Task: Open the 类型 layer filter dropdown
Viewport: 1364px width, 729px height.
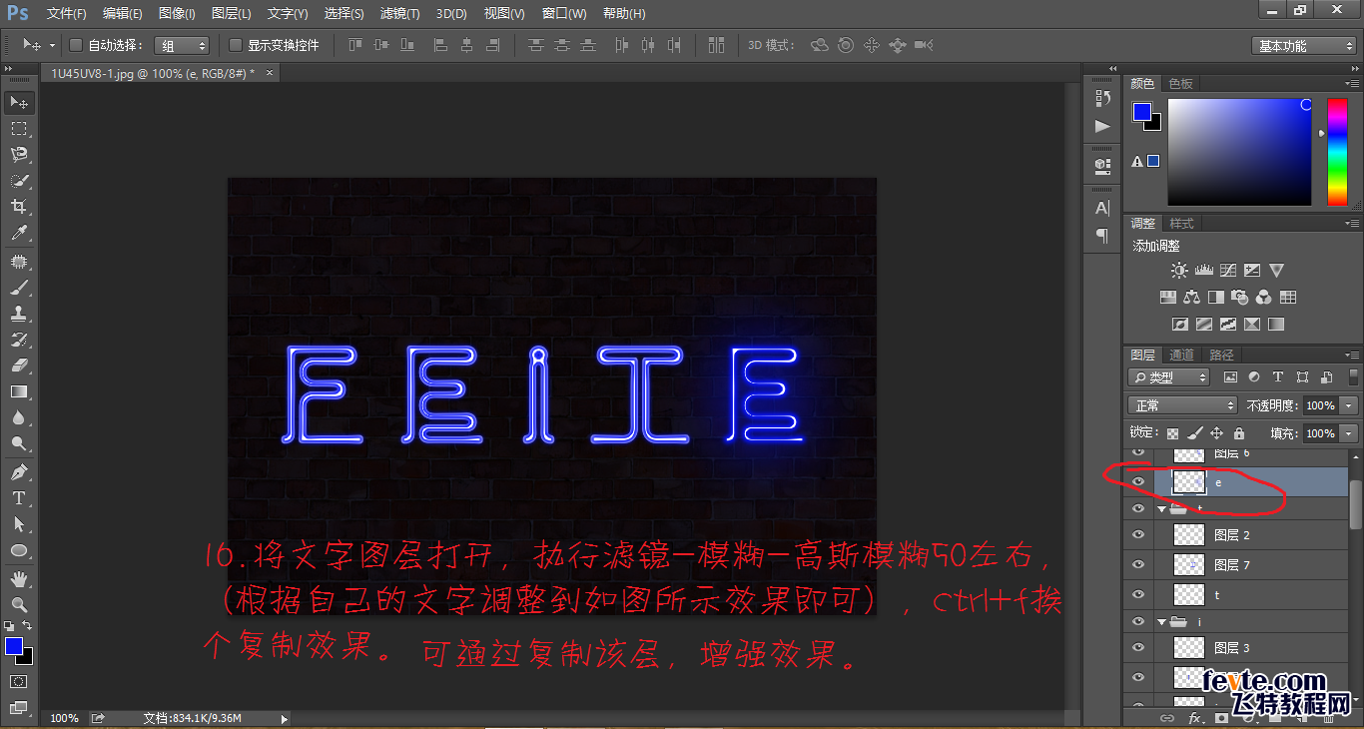Action: coord(1168,377)
